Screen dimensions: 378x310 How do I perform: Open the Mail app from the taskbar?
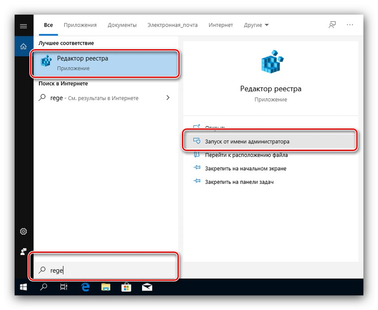click(x=147, y=287)
